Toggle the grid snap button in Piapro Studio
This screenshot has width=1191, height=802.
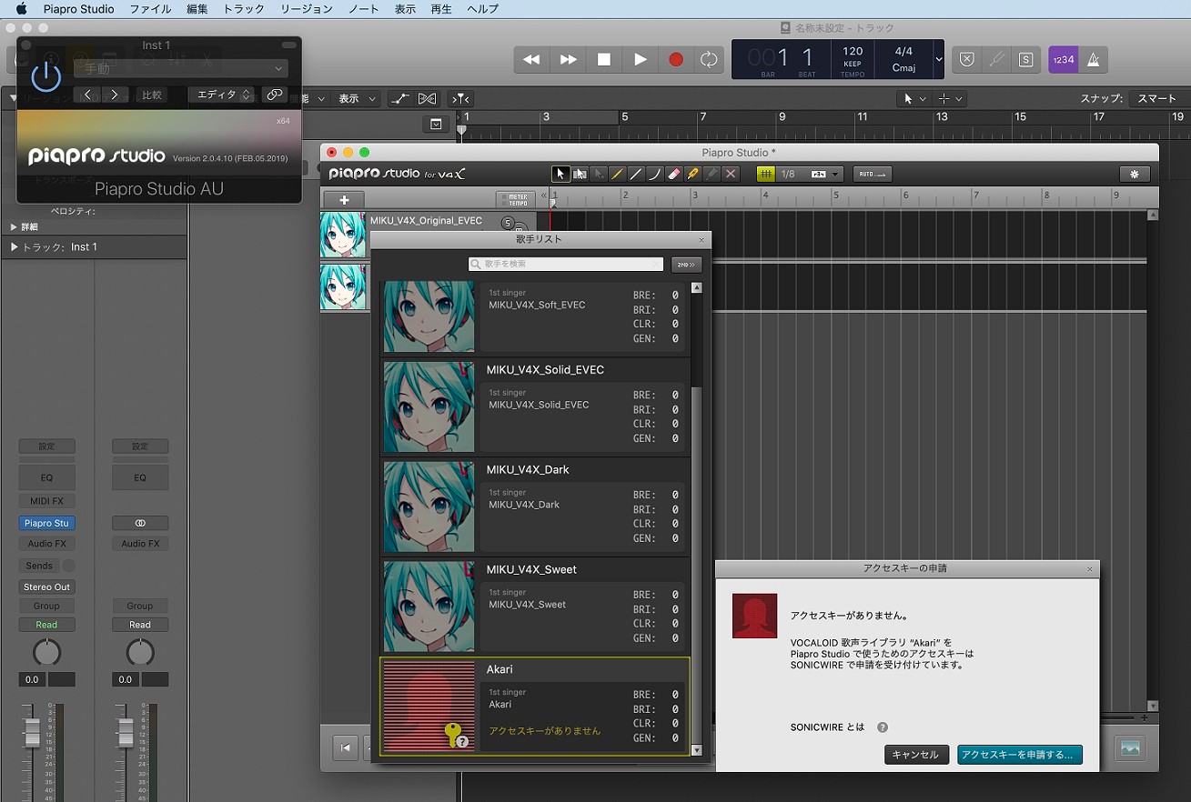766,174
